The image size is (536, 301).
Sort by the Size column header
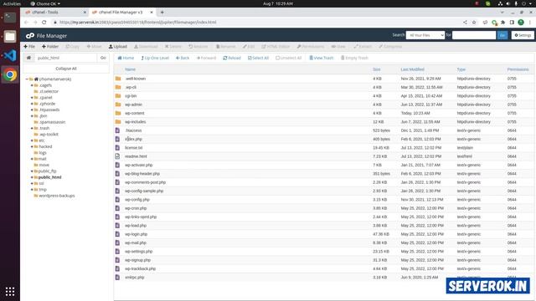(x=376, y=69)
